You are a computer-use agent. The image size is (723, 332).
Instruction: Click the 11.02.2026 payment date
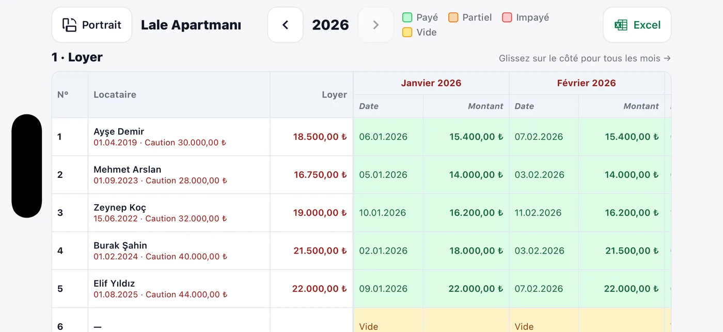(538, 212)
